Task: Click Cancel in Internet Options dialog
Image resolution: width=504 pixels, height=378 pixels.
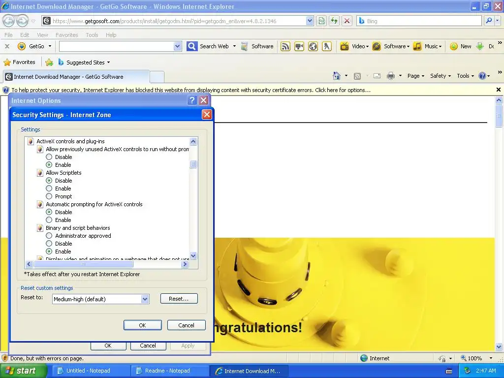Action: pos(148,346)
